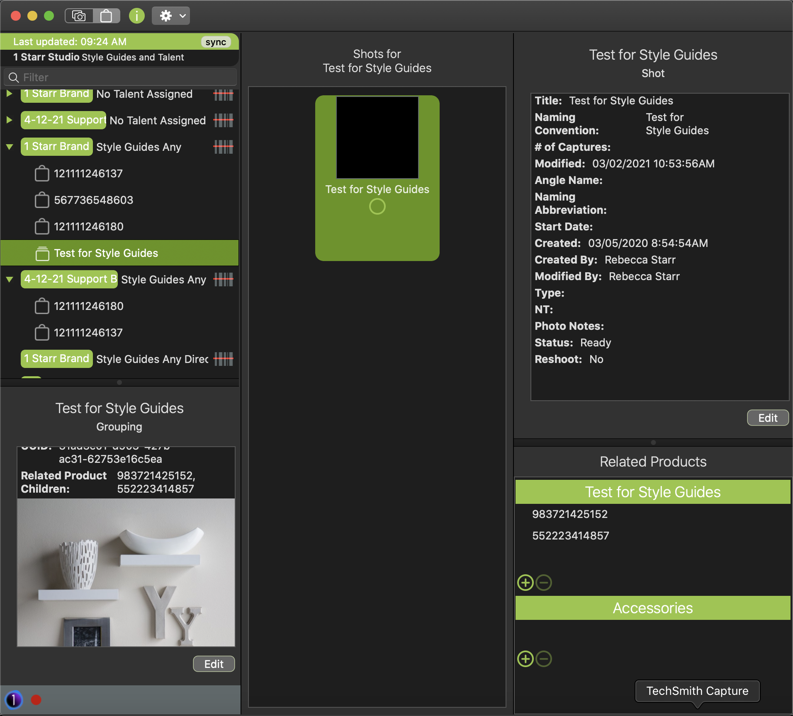793x716 pixels.
Task: Edit the shot details
Action: 768,418
